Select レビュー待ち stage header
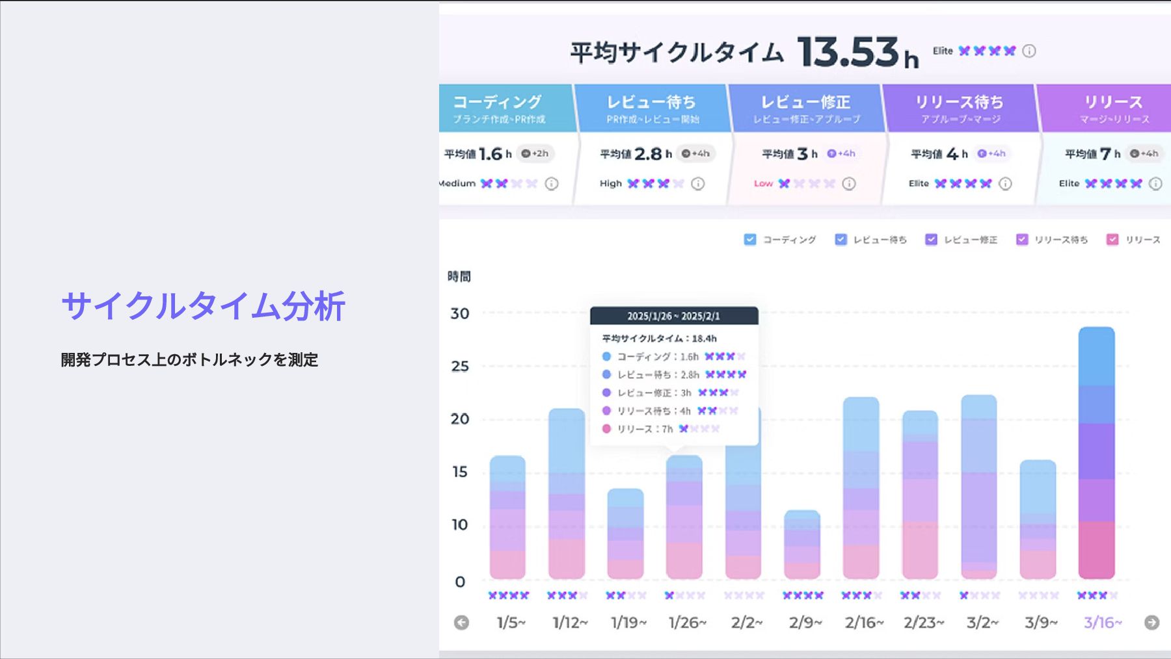 coord(653,109)
